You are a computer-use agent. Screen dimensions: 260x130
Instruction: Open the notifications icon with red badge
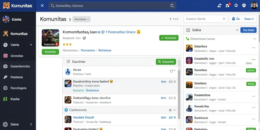[228, 5]
